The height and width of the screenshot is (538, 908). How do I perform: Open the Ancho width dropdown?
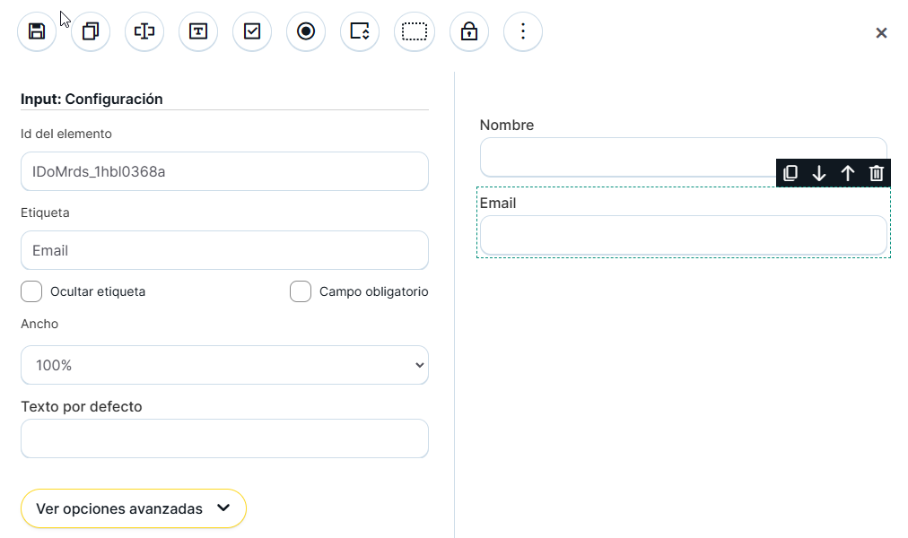click(x=224, y=365)
